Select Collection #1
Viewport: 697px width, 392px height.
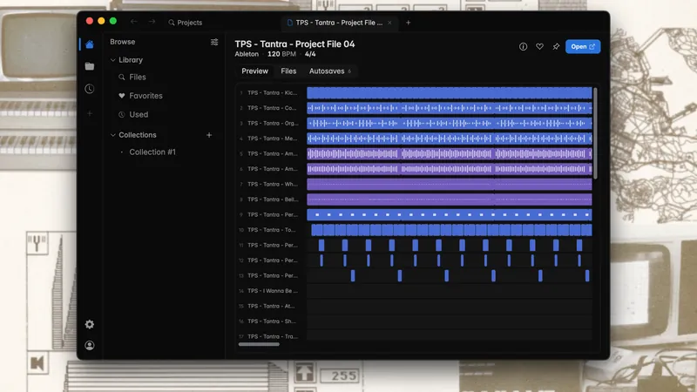(152, 152)
